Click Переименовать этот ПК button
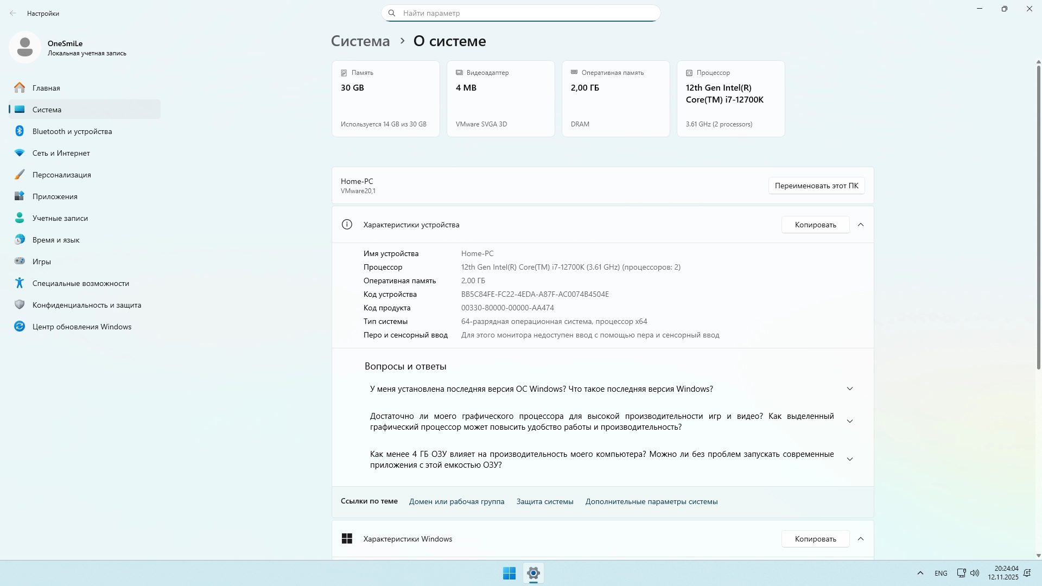 tap(816, 186)
